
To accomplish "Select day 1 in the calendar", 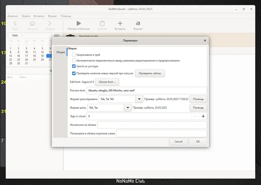I will tap(10, 49).
